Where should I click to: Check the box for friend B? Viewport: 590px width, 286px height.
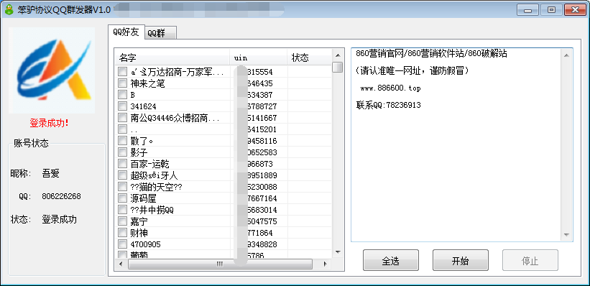pos(122,94)
